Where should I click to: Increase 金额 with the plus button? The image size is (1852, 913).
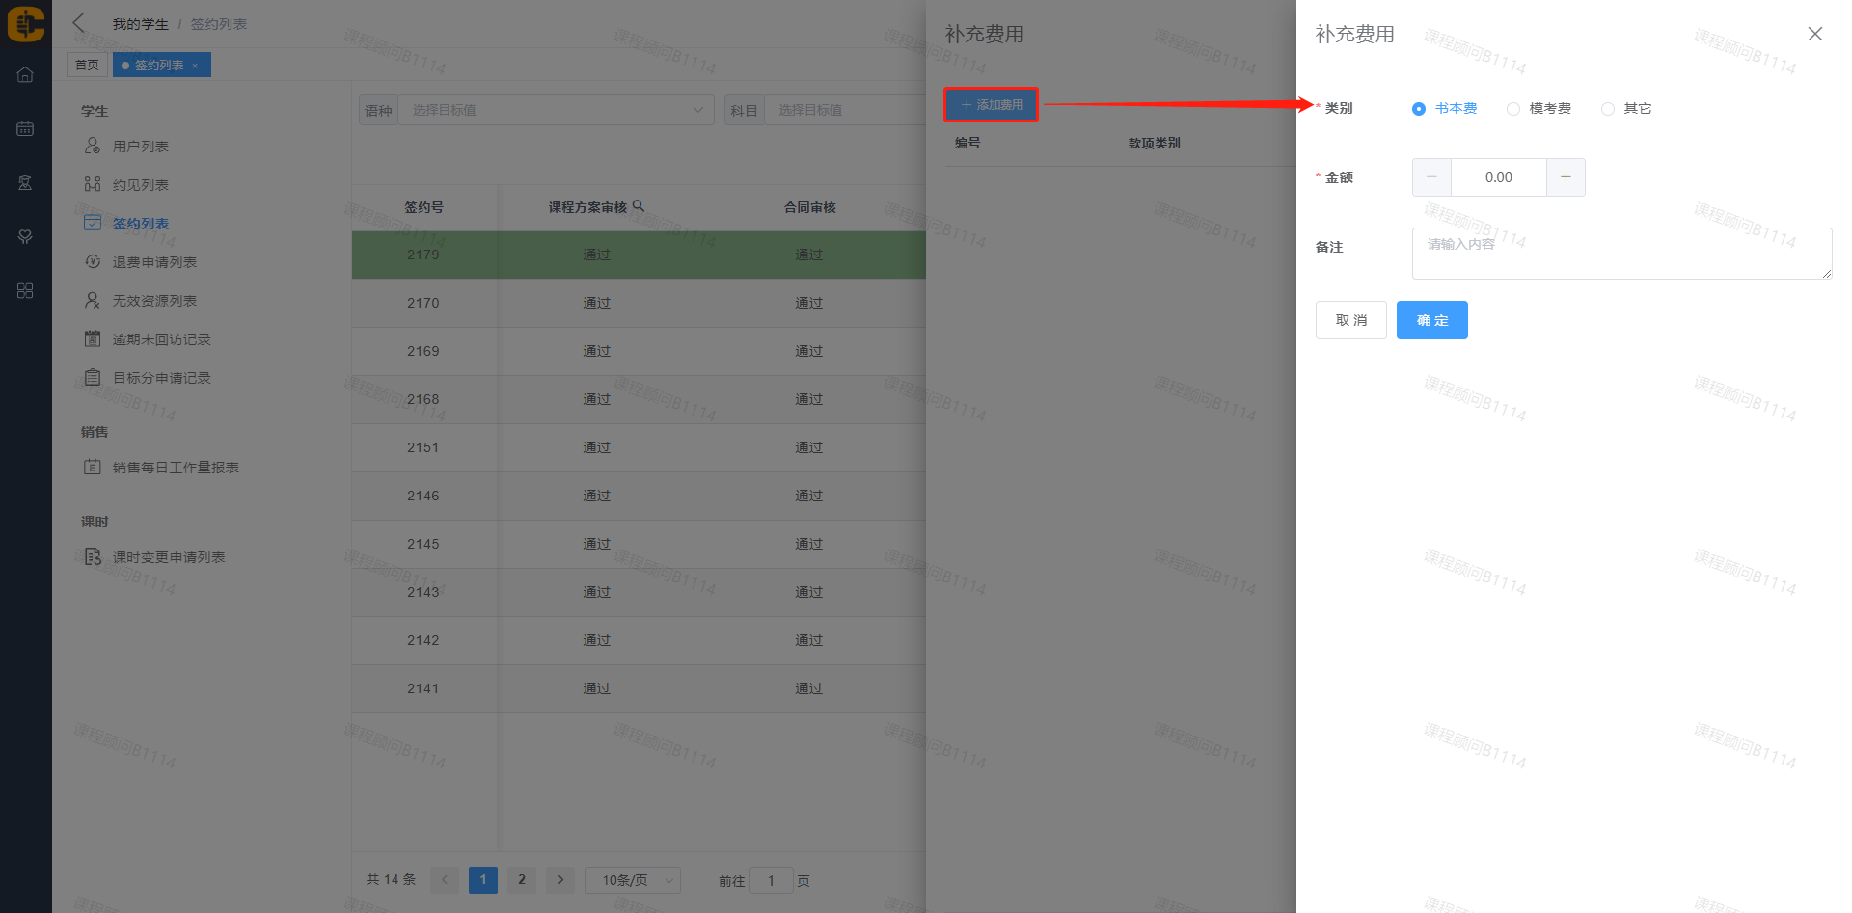1566,177
